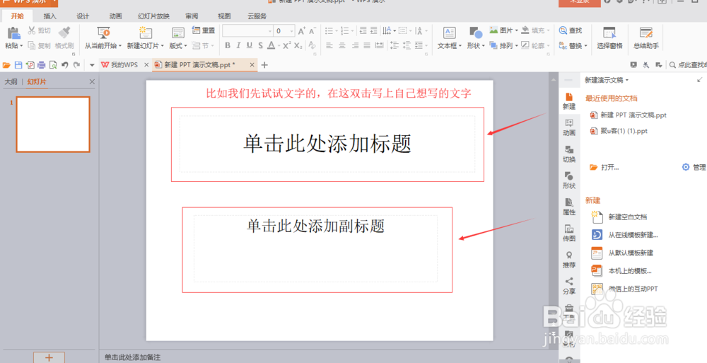This screenshot has height=363, width=707.
Task: Justify text alignment
Action: (x=367, y=45)
